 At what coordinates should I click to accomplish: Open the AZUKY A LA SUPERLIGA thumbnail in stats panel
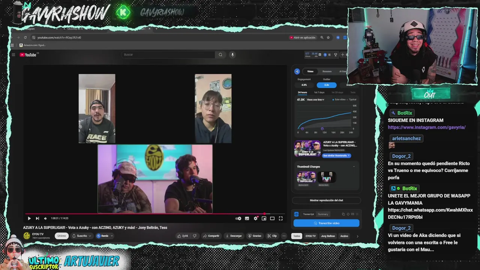click(x=307, y=148)
